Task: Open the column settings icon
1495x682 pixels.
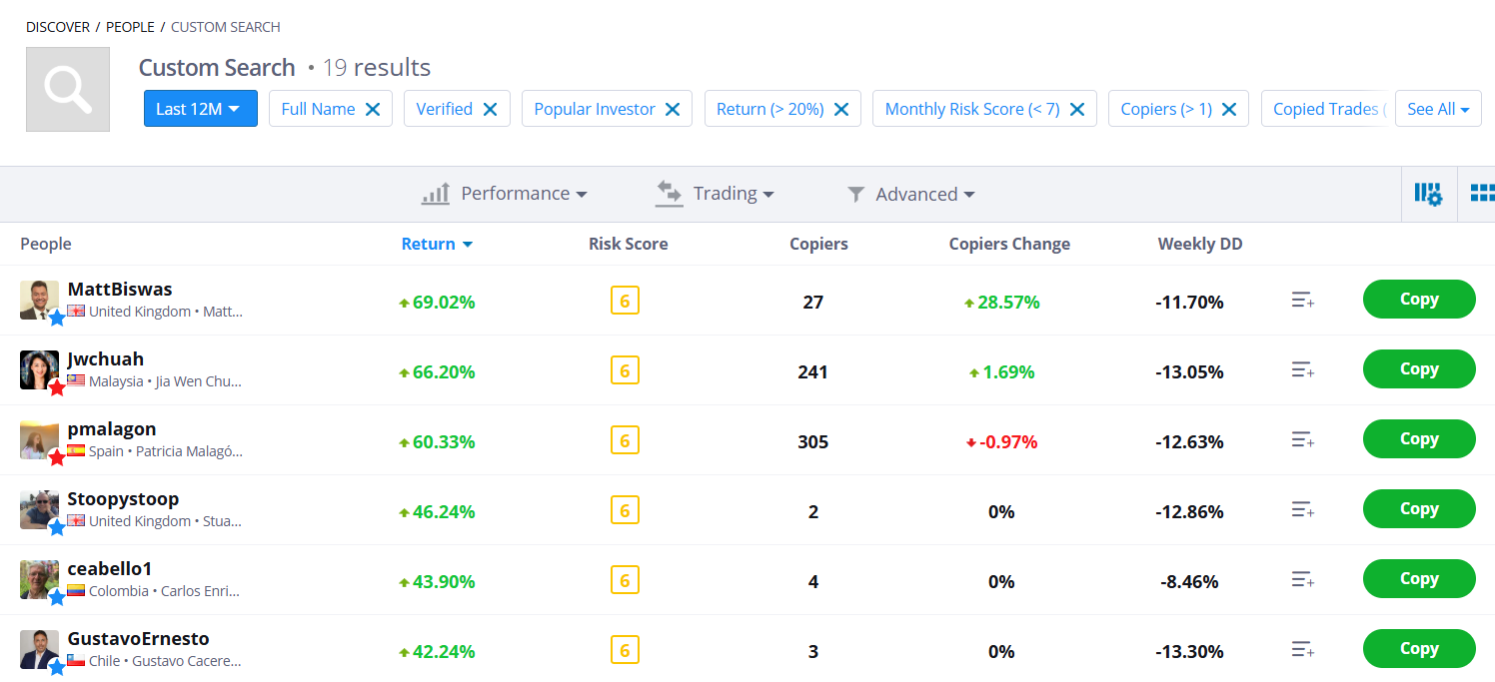Action: pos(1428,194)
